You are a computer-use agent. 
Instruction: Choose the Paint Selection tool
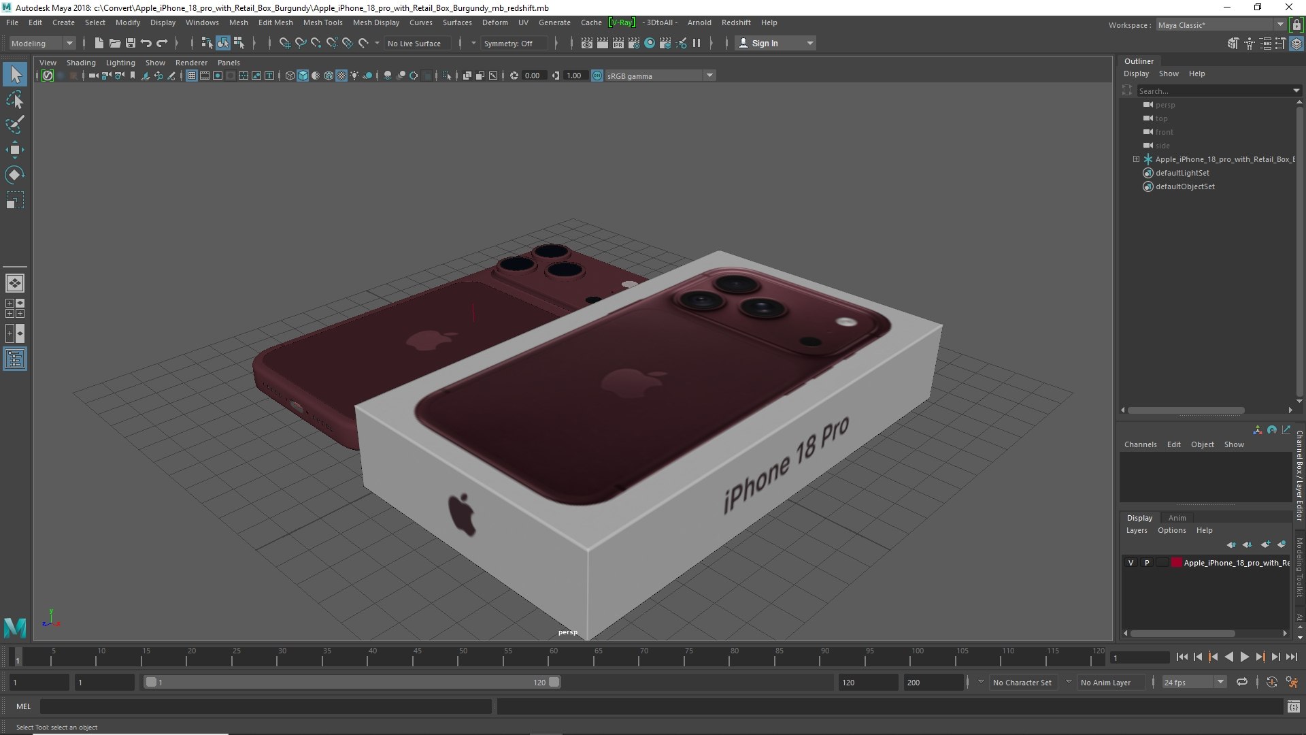[15, 125]
